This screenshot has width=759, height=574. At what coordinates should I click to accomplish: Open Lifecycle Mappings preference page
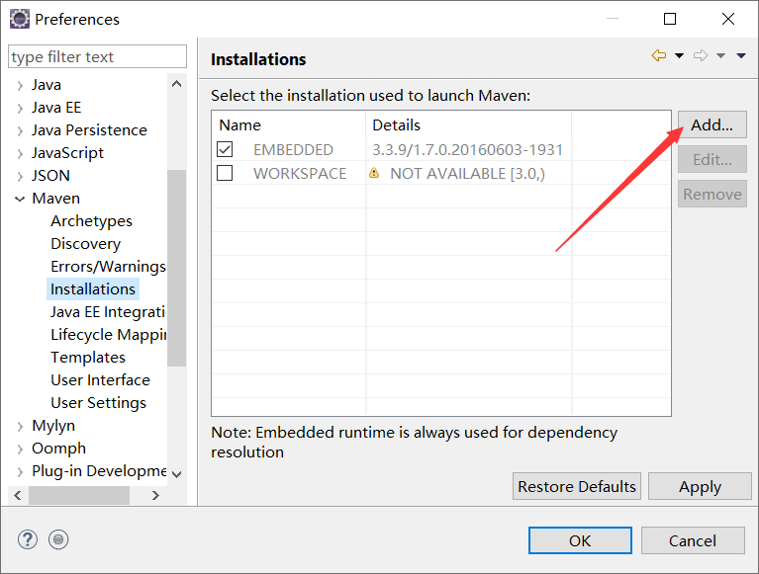108,334
